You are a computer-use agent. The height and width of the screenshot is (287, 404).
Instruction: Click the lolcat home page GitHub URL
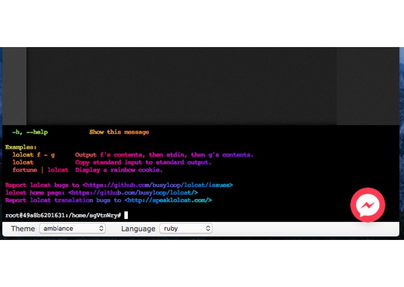click(x=133, y=192)
